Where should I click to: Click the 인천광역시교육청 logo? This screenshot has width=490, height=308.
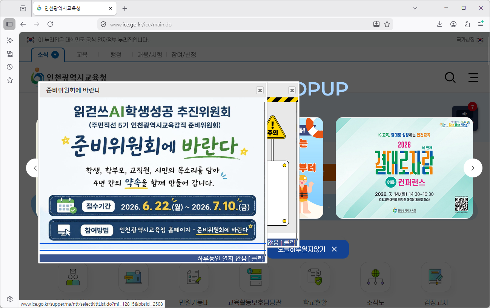click(x=69, y=77)
